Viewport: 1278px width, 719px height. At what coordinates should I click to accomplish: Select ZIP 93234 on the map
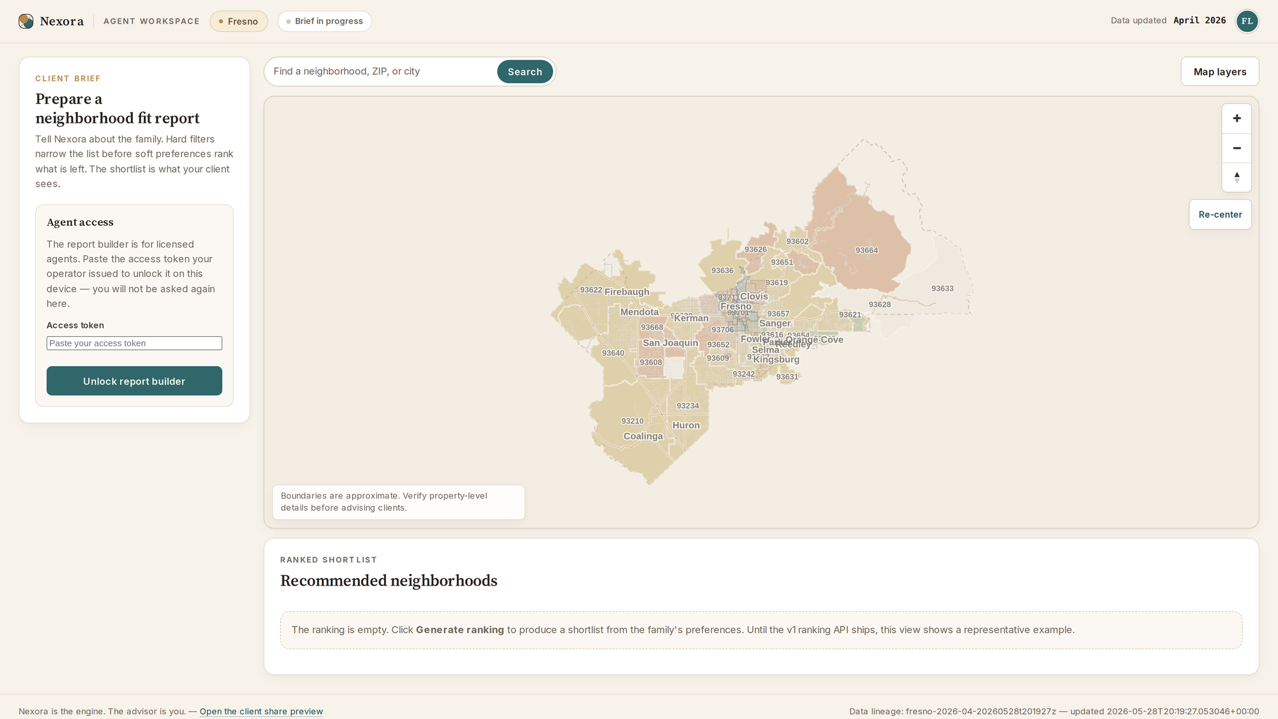click(688, 406)
